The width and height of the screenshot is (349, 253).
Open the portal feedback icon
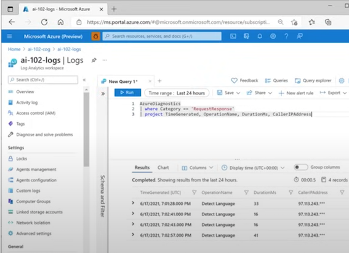[x=300, y=36]
